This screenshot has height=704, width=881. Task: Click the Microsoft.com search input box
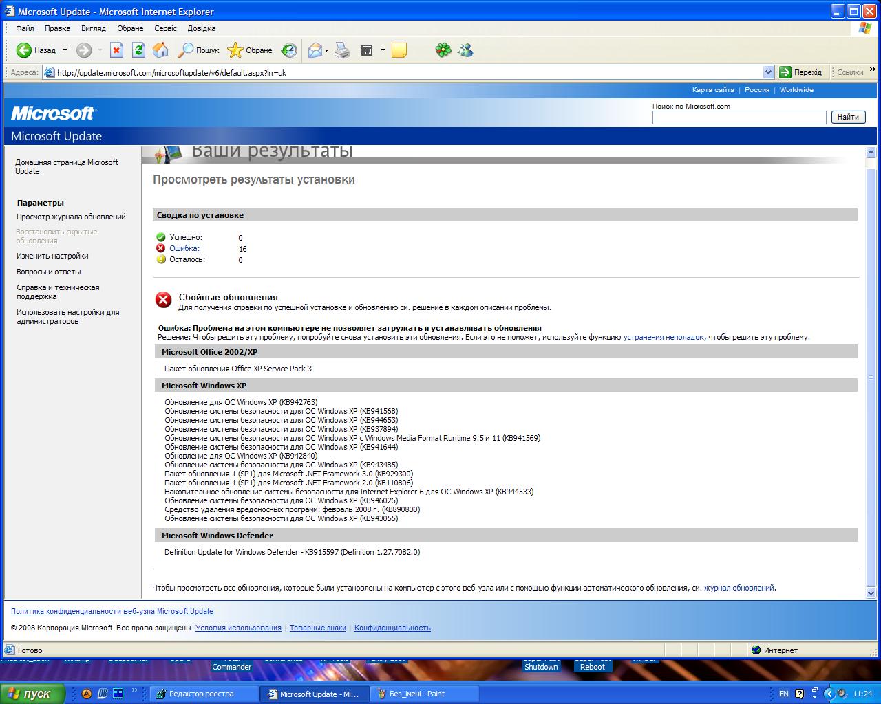(x=739, y=118)
